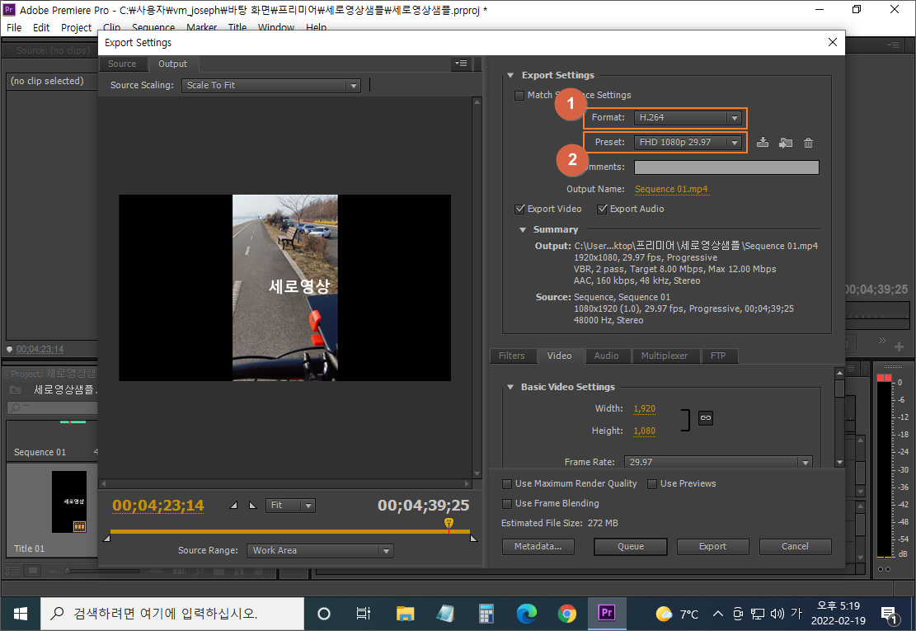Click the Windows Start button
This screenshot has height=631, width=916.
(21, 614)
